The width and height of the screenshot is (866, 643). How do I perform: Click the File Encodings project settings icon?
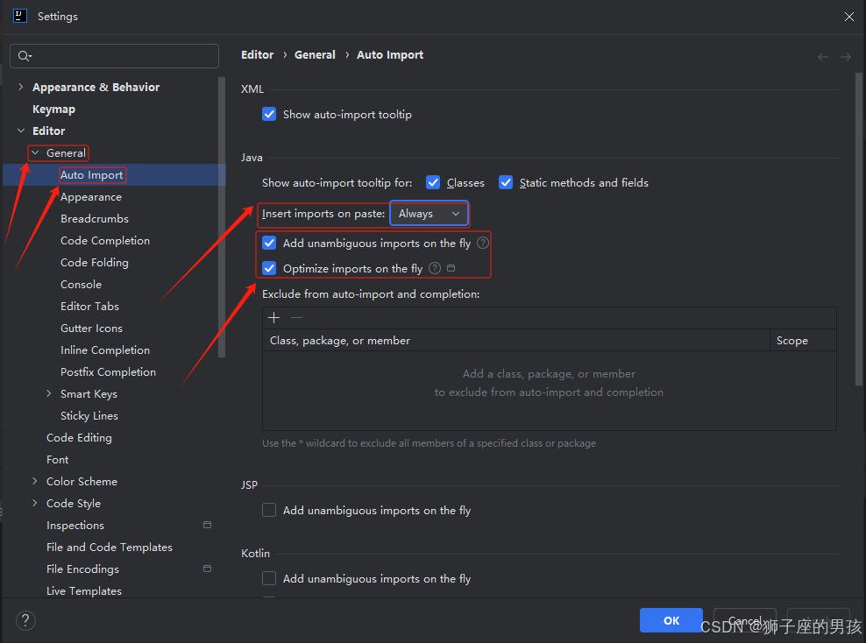207,569
